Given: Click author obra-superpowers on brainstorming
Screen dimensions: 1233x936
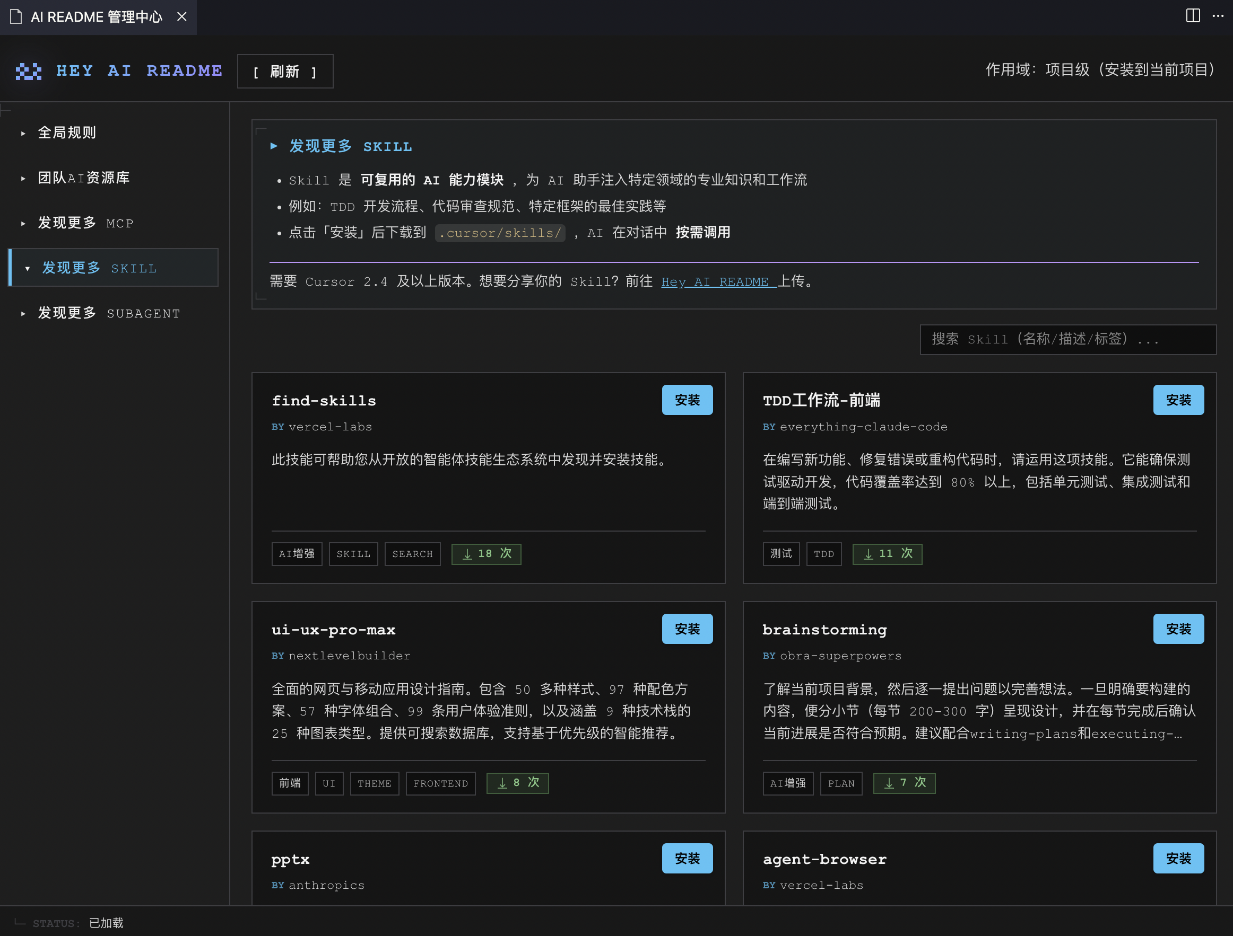Looking at the screenshot, I should click(x=840, y=656).
